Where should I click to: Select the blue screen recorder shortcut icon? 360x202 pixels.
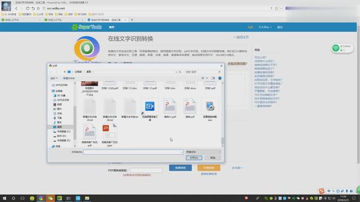coord(150,110)
